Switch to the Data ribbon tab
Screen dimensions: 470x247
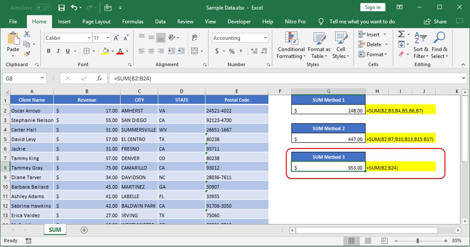coord(161,21)
